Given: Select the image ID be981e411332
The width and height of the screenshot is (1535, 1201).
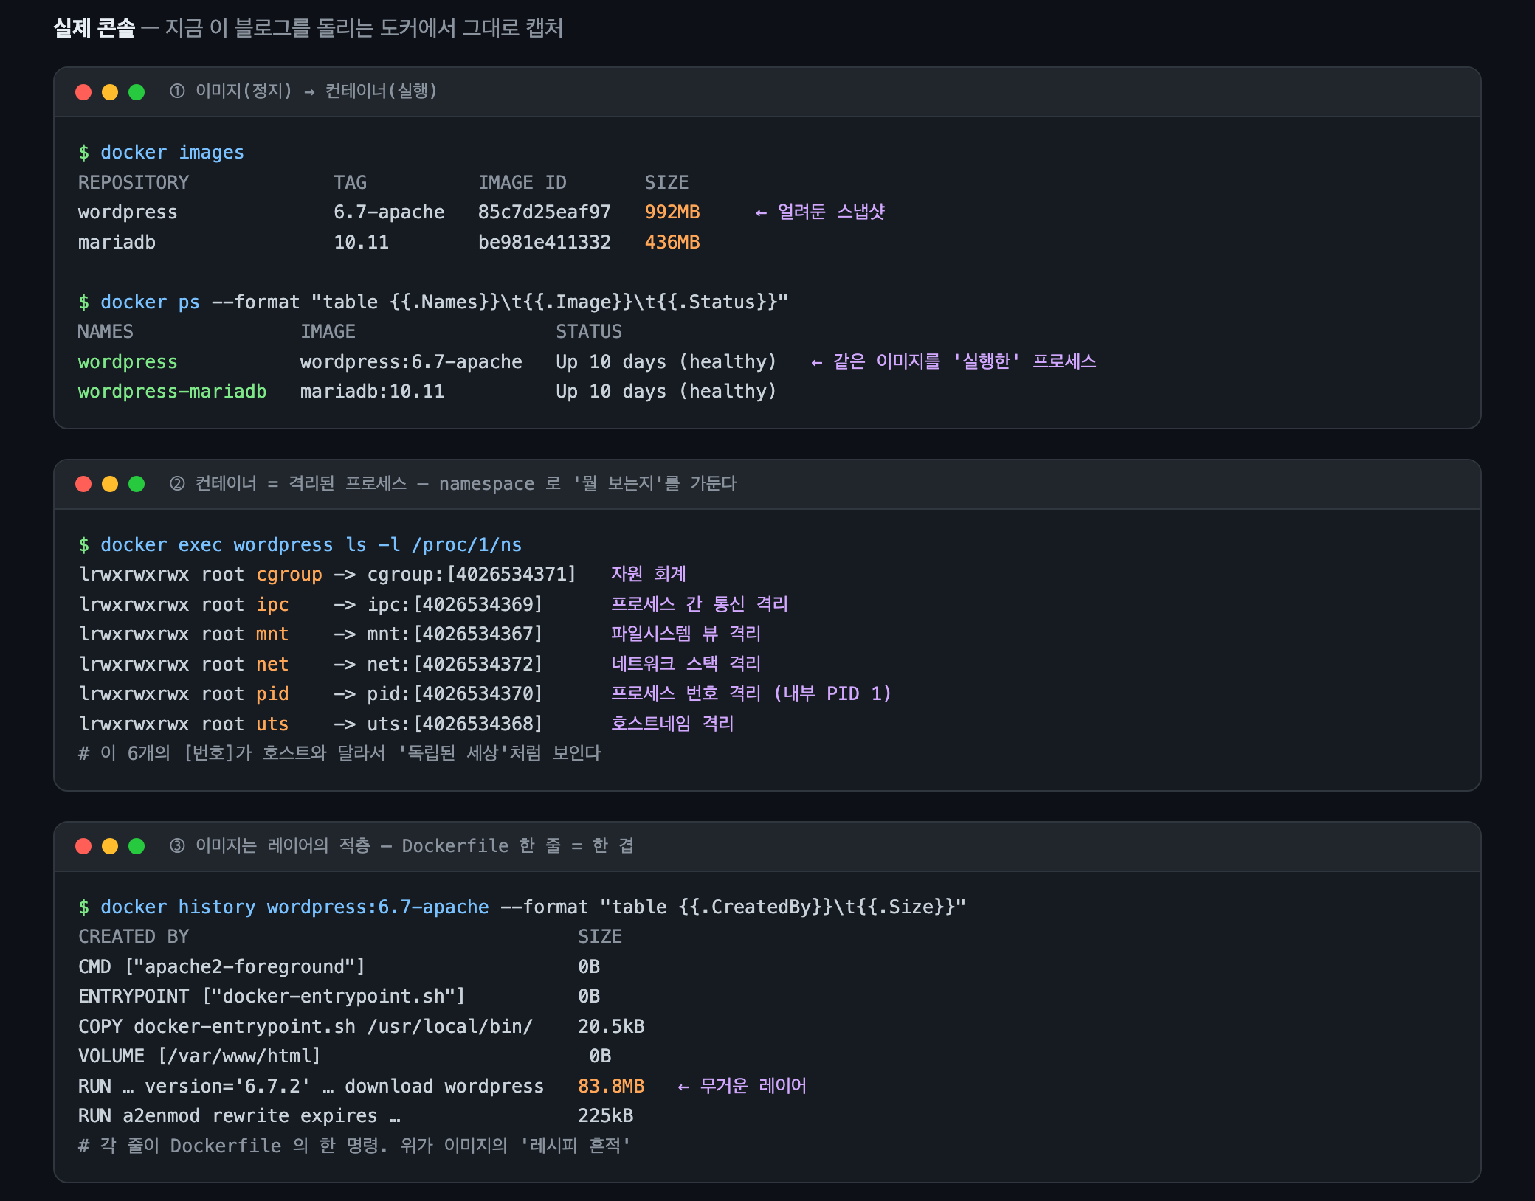Looking at the screenshot, I should [545, 242].
